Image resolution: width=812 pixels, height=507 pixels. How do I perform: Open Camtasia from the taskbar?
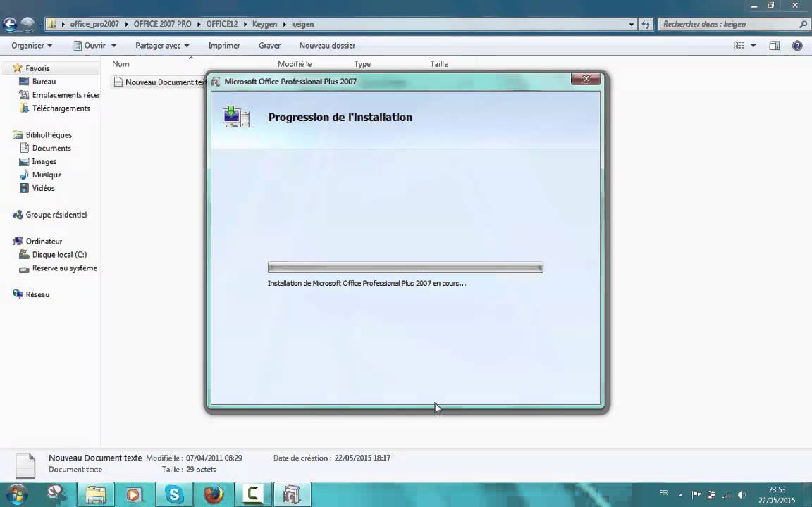253,494
